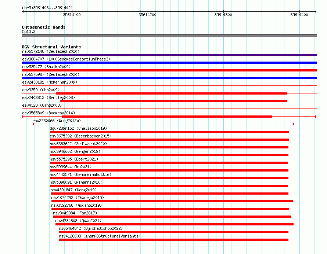Open the esv3604707 (1000GenomesConsortiumPhase3) label
The width and height of the screenshot is (327, 254).
(66, 59)
